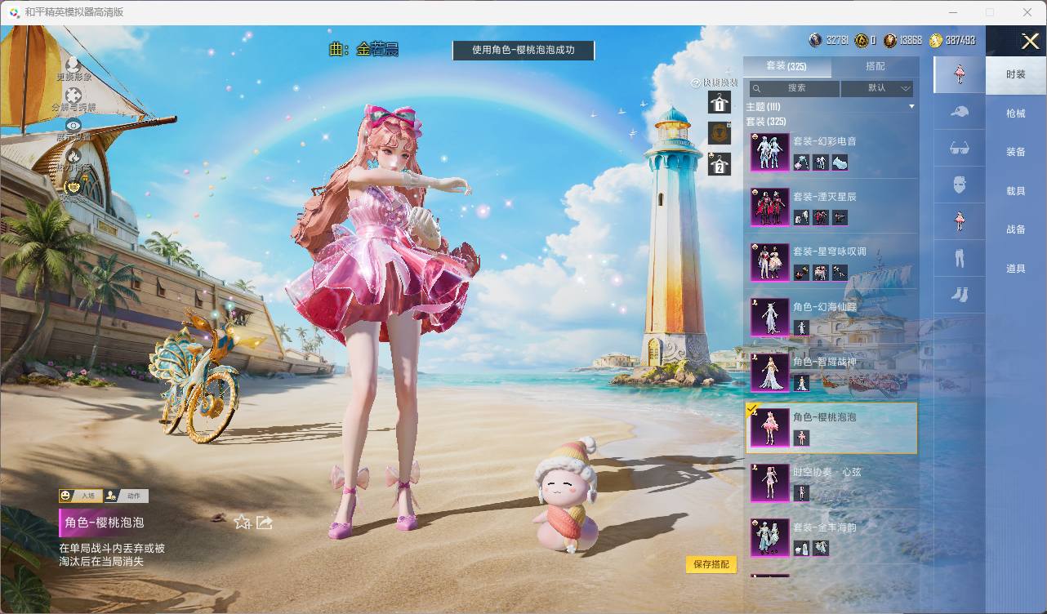Open the 分解与锈解 puzzle icon
Image resolution: width=1047 pixels, height=614 pixels.
coord(74,96)
